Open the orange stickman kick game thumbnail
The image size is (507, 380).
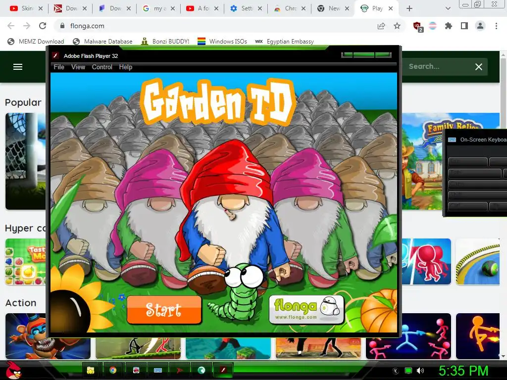(478, 336)
